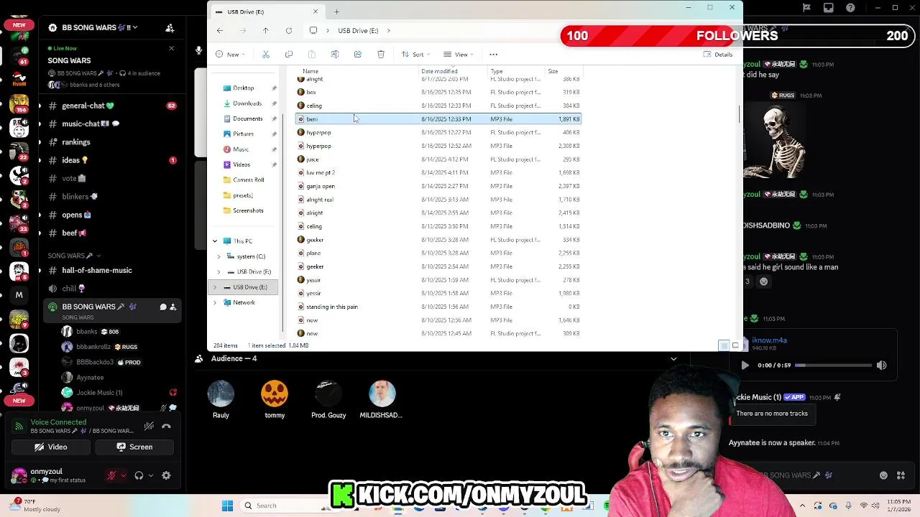920x517 pixels.
Task: Click the Rename icon in Explorer toolbar
Action: (x=334, y=55)
